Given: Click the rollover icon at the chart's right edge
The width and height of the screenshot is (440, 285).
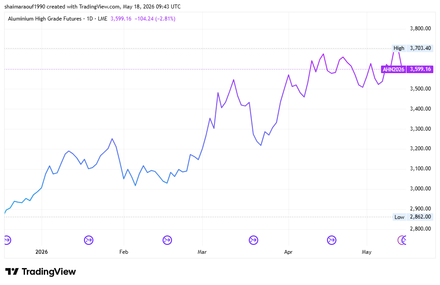Looking at the screenshot, I should click(x=402, y=240).
